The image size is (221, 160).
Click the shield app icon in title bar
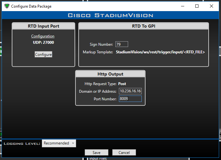click(7, 6)
